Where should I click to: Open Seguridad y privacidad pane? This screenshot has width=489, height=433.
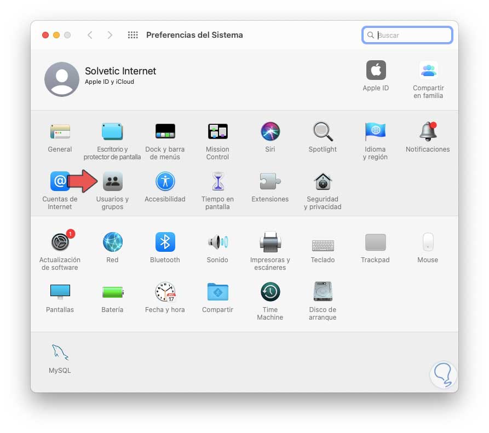[323, 181]
